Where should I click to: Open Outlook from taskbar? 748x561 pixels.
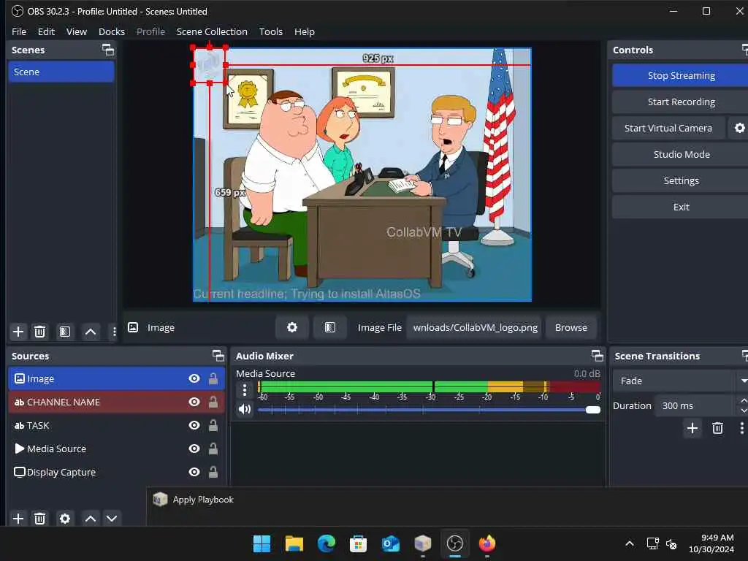click(391, 543)
